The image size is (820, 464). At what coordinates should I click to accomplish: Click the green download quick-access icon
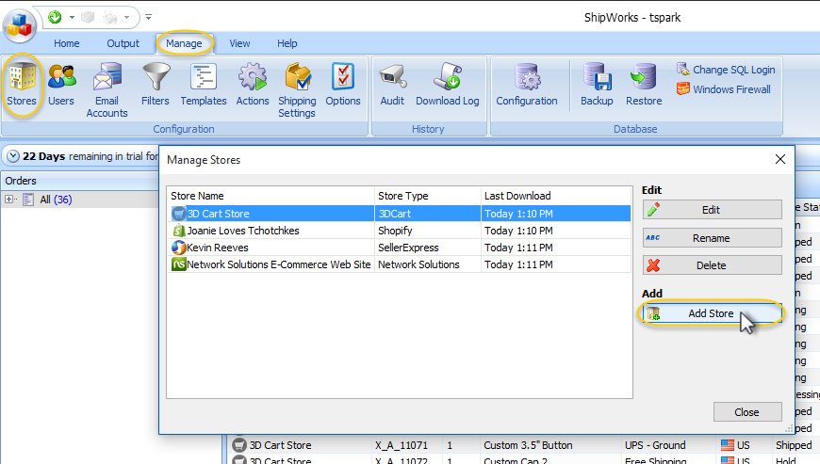tap(55, 17)
